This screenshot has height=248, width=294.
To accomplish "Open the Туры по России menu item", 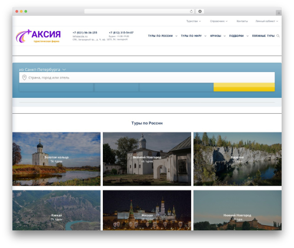I will pos(161,36).
